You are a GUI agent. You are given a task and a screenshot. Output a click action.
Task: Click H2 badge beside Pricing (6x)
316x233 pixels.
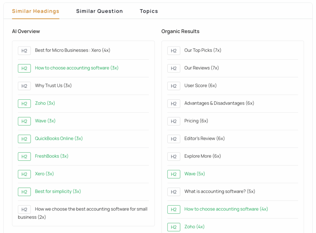[174, 121]
